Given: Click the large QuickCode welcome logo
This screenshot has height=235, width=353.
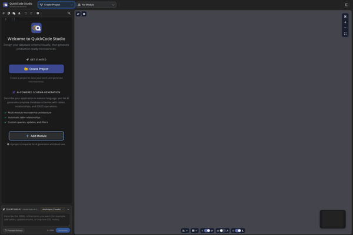Looking at the screenshot, I should tap(36, 28).
